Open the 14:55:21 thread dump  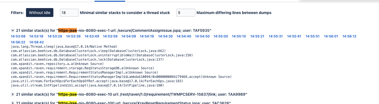click(258, 36)
